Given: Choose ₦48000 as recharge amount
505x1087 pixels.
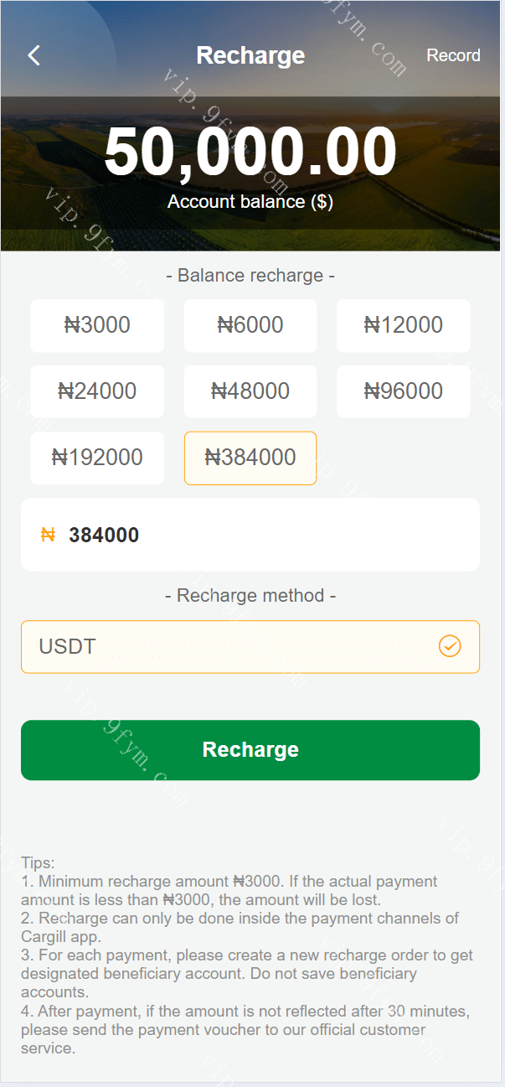Looking at the screenshot, I should 250,391.
